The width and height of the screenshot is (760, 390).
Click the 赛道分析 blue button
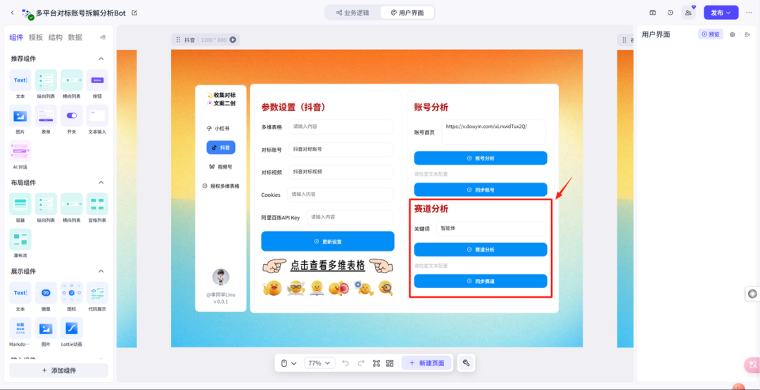pos(481,249)
